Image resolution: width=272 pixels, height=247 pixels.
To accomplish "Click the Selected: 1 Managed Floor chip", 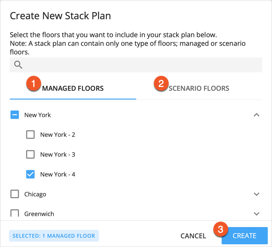I will tap(54, 236).
